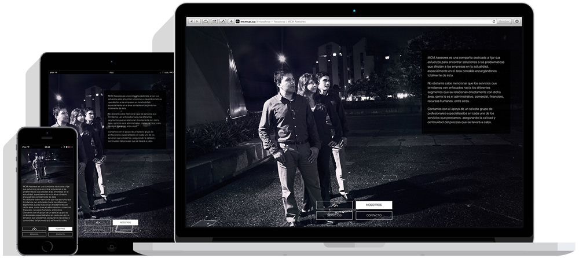Select NOSOTROS in the laptop site menu
The width and height of the screenshot is (579, 258).
pos(373,205)
